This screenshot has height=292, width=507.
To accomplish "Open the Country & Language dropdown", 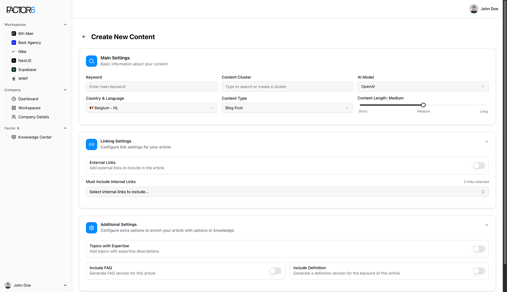I will [x=152, y=108].
